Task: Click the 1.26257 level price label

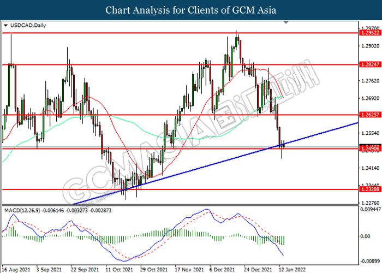Action: point(370,115)
